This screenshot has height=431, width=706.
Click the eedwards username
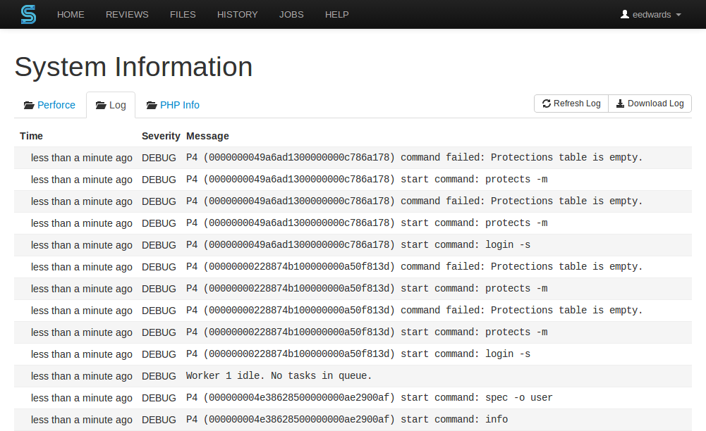652,14
